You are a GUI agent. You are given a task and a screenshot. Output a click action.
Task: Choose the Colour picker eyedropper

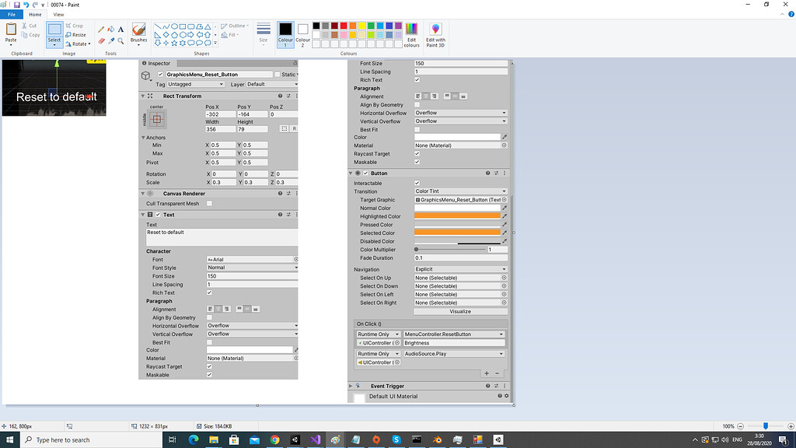click(x=111, y=40)
